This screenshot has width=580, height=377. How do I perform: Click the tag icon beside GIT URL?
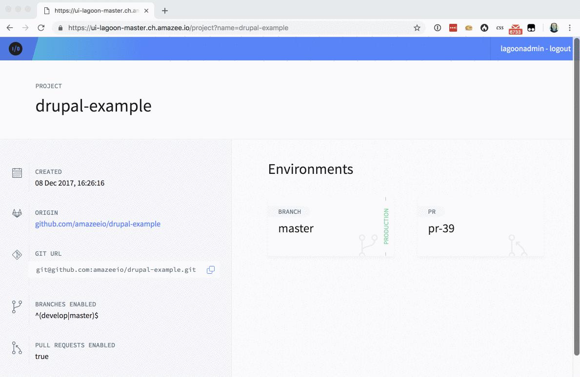17,254
